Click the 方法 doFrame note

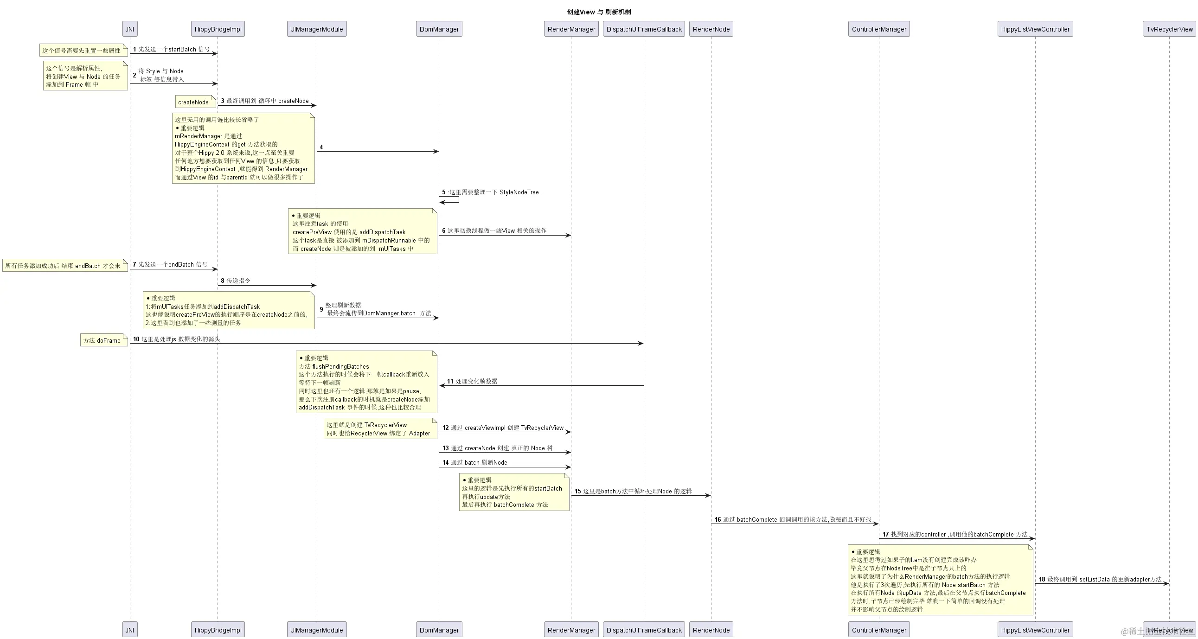coord(103,340)
